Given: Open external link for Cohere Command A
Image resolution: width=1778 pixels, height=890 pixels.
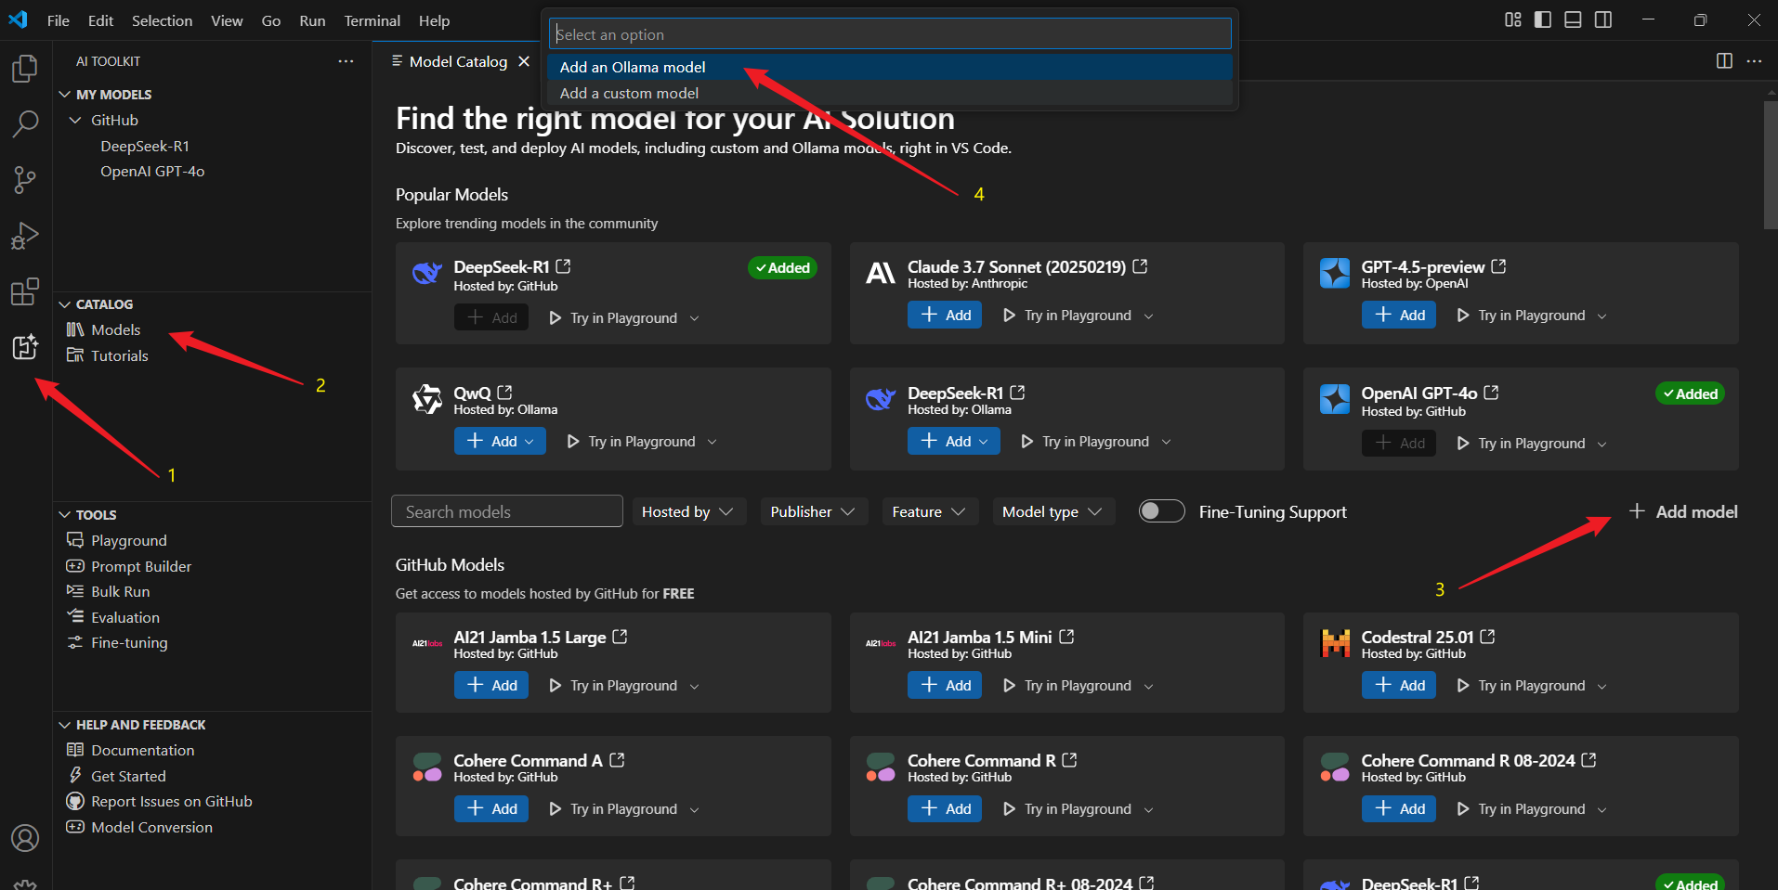Looking at the screenshot, I should 617,760.
